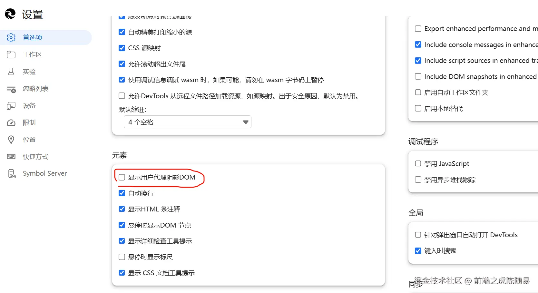Screen dimensions: 538x293
Task: Check 禁用 JavaScript under 调试程序
Action: [x=418, y=163]
